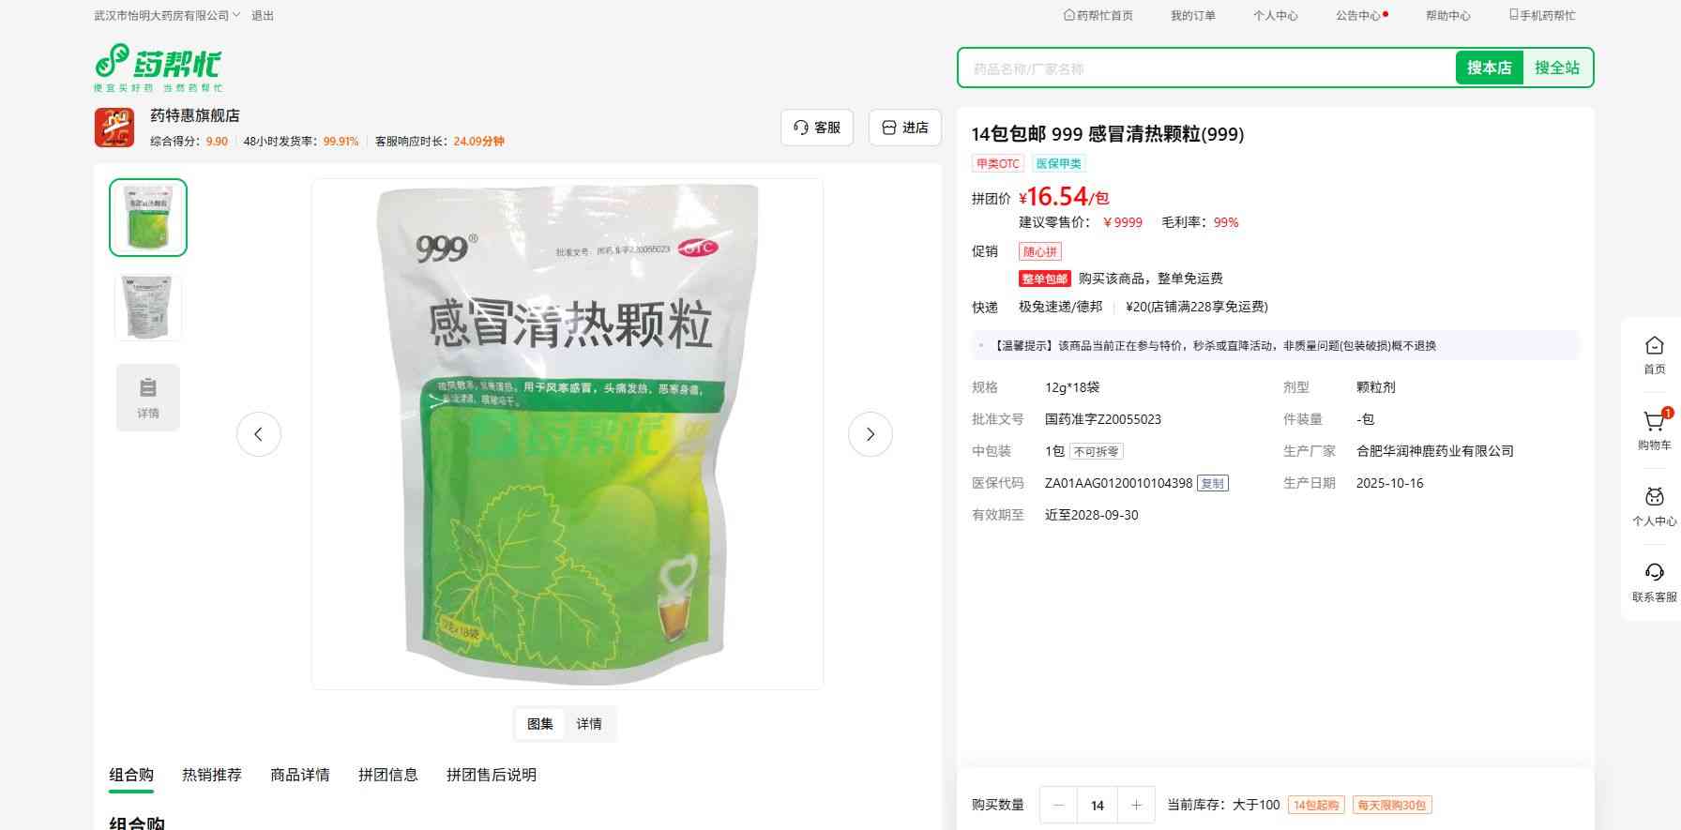Show previous product image arrow
This screenshot has height=830, width=1681.
(258, 434)
